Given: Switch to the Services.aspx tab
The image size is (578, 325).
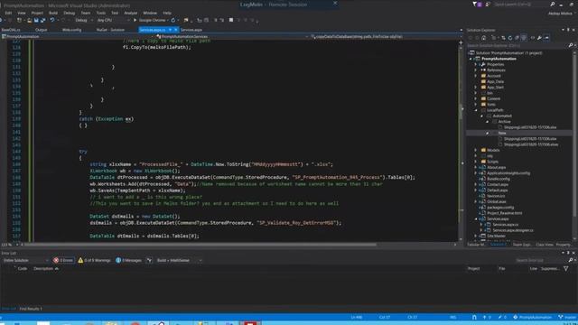Looking at the screenshot, I should coord(191,30).
